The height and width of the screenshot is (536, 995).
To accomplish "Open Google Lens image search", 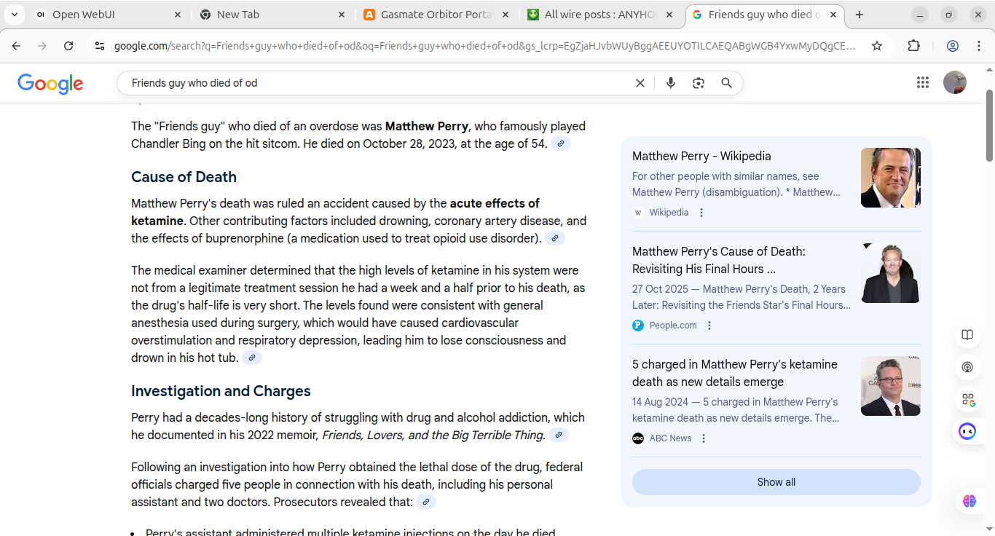I will click(699, 83).
